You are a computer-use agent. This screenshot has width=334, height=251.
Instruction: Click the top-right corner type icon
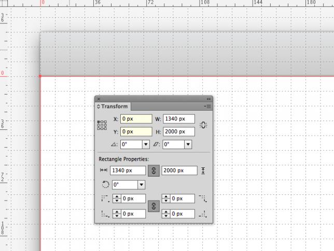(x=203, y=199)
